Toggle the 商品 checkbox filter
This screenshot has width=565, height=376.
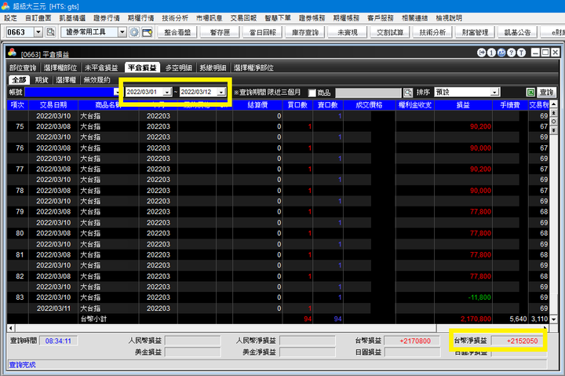coord(312,93)
